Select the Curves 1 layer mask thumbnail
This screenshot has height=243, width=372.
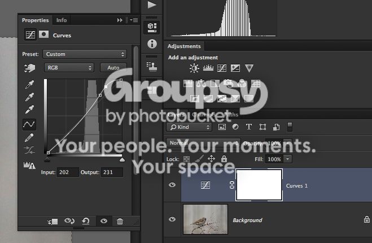click(259, 185)
